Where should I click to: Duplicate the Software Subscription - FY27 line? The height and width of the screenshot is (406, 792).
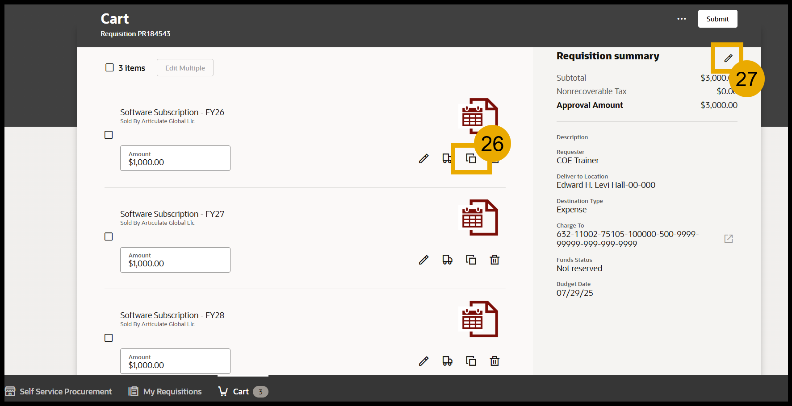[x=471, y=260]
